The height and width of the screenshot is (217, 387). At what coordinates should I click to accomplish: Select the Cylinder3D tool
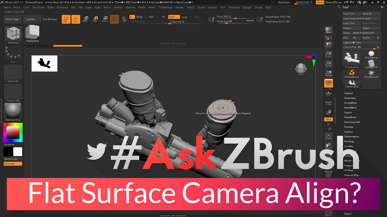point(371,64)
